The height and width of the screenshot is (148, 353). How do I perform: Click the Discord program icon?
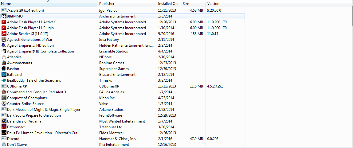tap(4, 139)
